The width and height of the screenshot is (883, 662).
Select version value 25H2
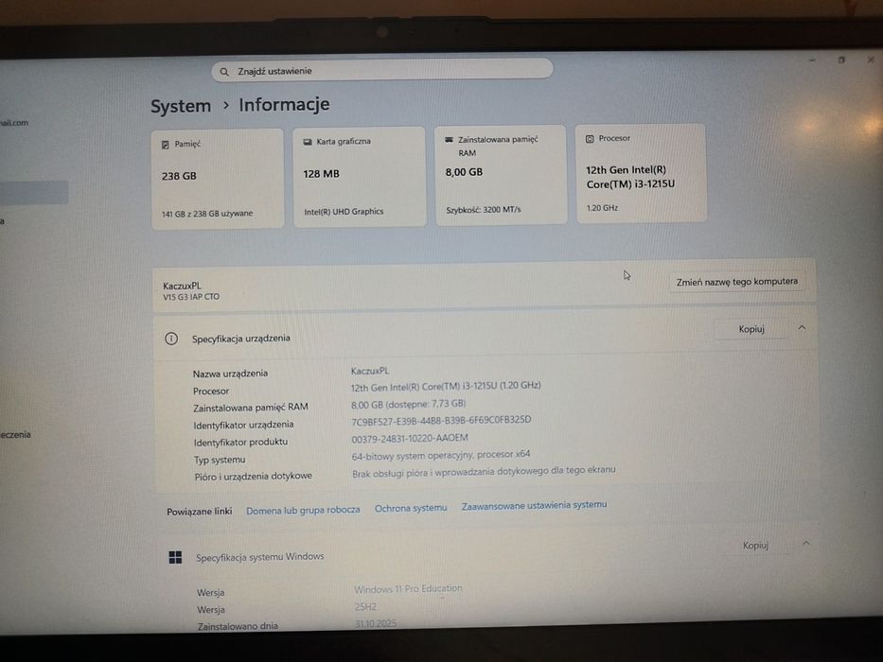365,607
